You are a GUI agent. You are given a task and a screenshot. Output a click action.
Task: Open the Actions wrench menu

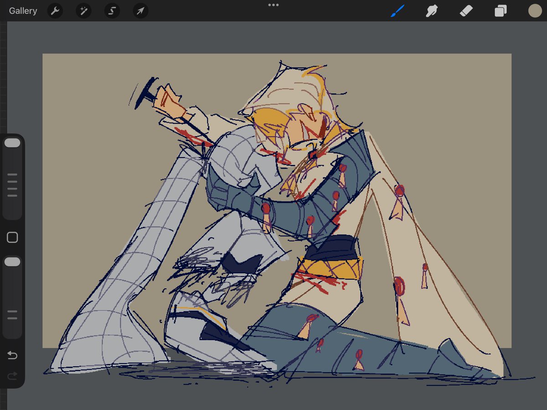click(55, 11)
